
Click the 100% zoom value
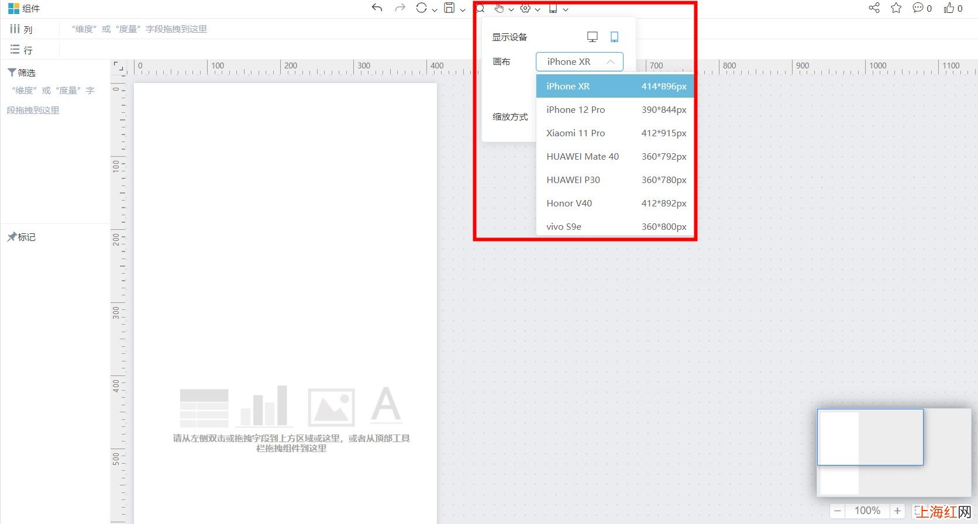(867, 511)
